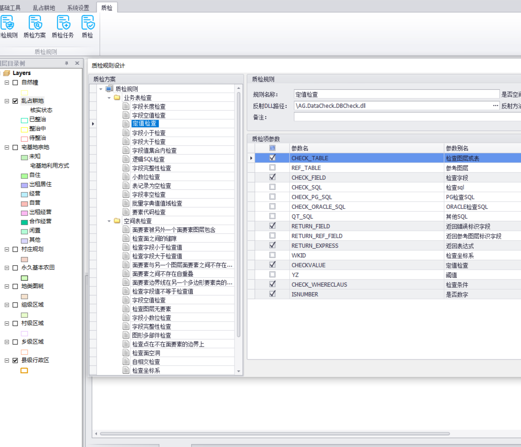The image size is (521, 447).
Task: Toggle the select-all checkbox in parameter header
Action: pos(273,148)
